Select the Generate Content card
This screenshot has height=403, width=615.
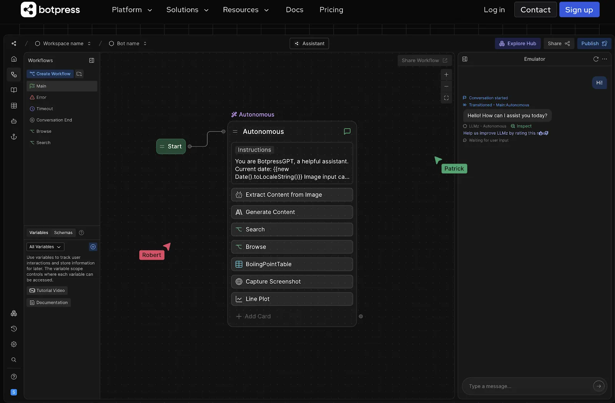292,212
